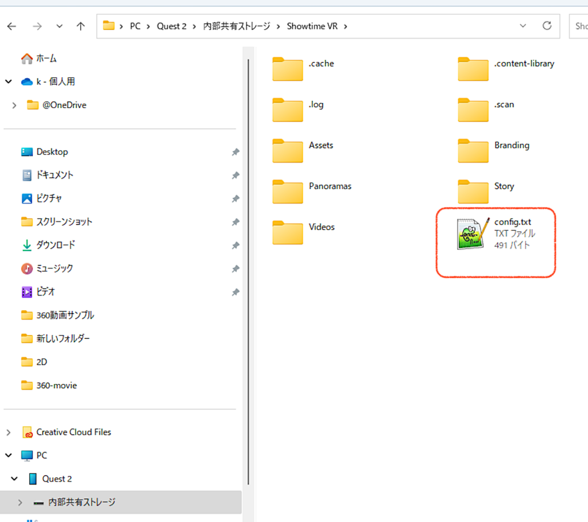Open the chevron after Showtime VR in breadcrumb

point(345,26)
